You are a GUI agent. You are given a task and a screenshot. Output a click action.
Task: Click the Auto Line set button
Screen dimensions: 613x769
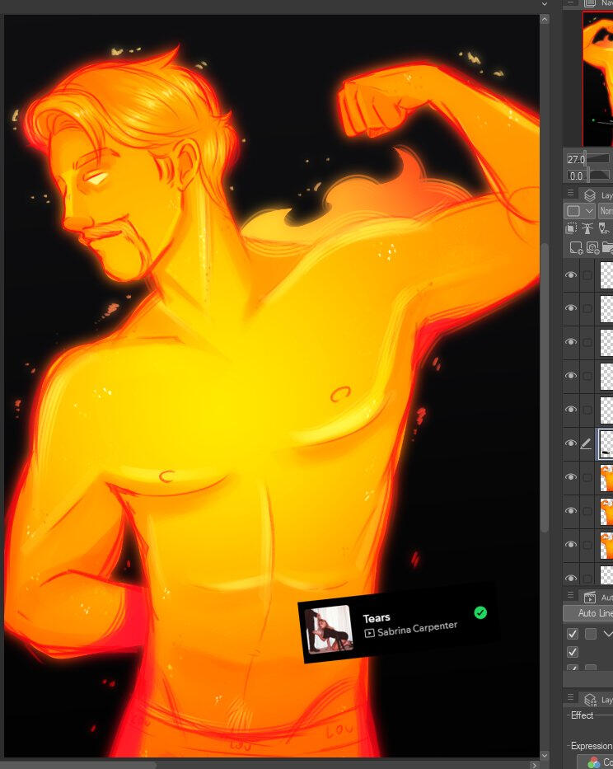tap(588, 613)
